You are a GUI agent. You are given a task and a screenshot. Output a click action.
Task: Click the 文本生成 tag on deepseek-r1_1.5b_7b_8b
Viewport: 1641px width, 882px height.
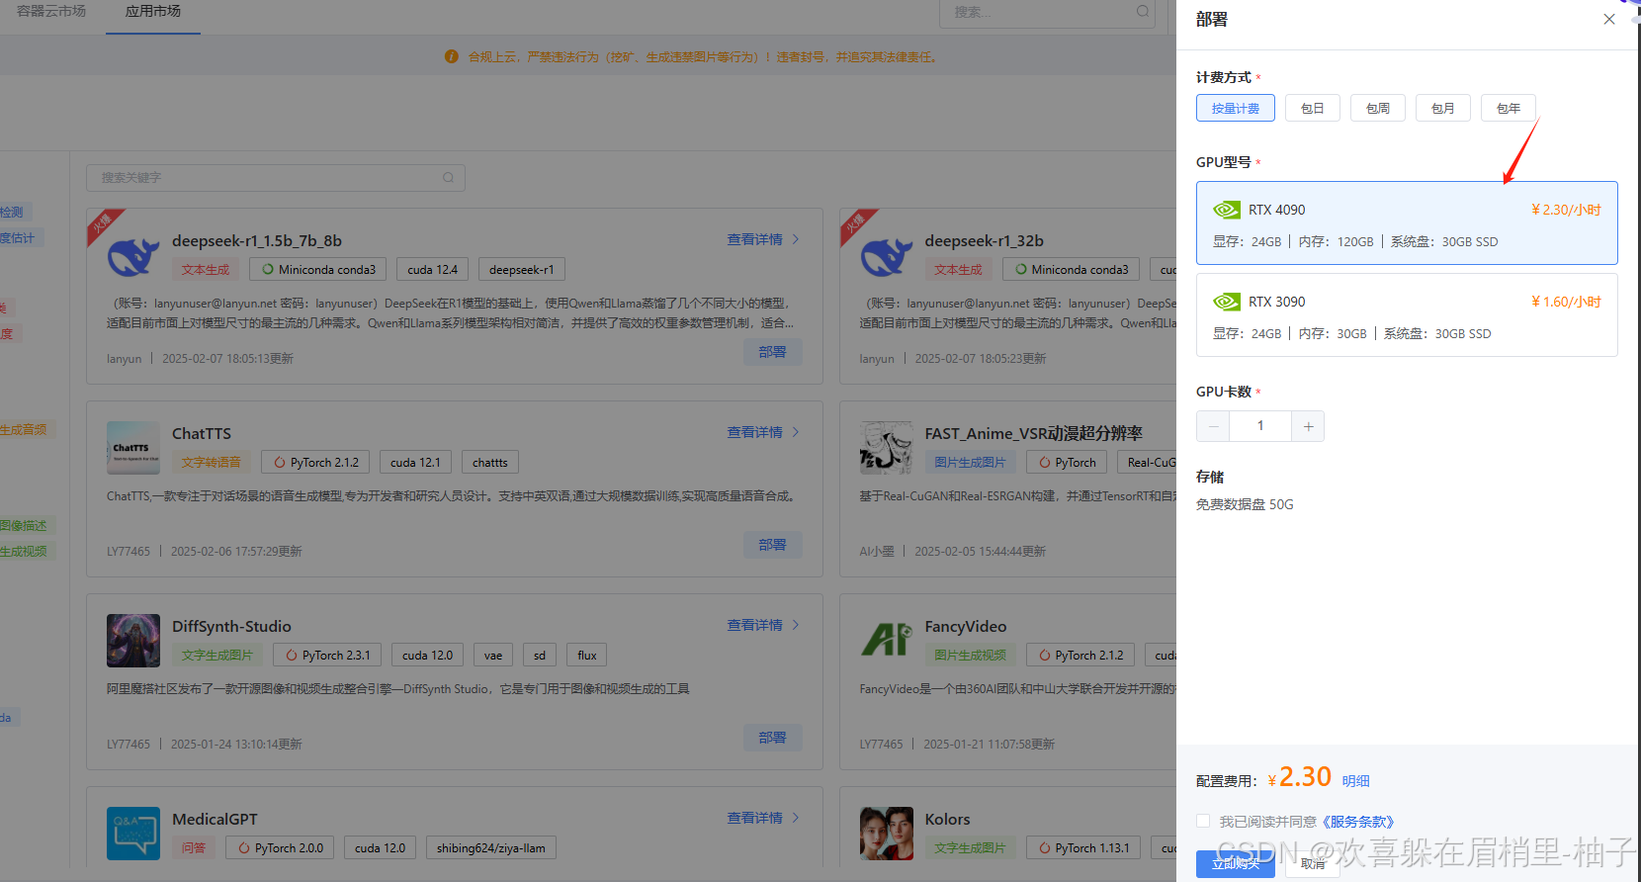(x=205, y=269)
